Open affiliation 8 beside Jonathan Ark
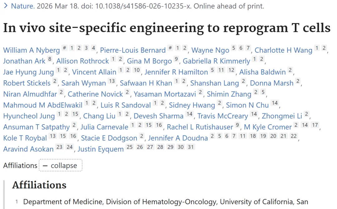The image size is (337, 209). point(50,59)
